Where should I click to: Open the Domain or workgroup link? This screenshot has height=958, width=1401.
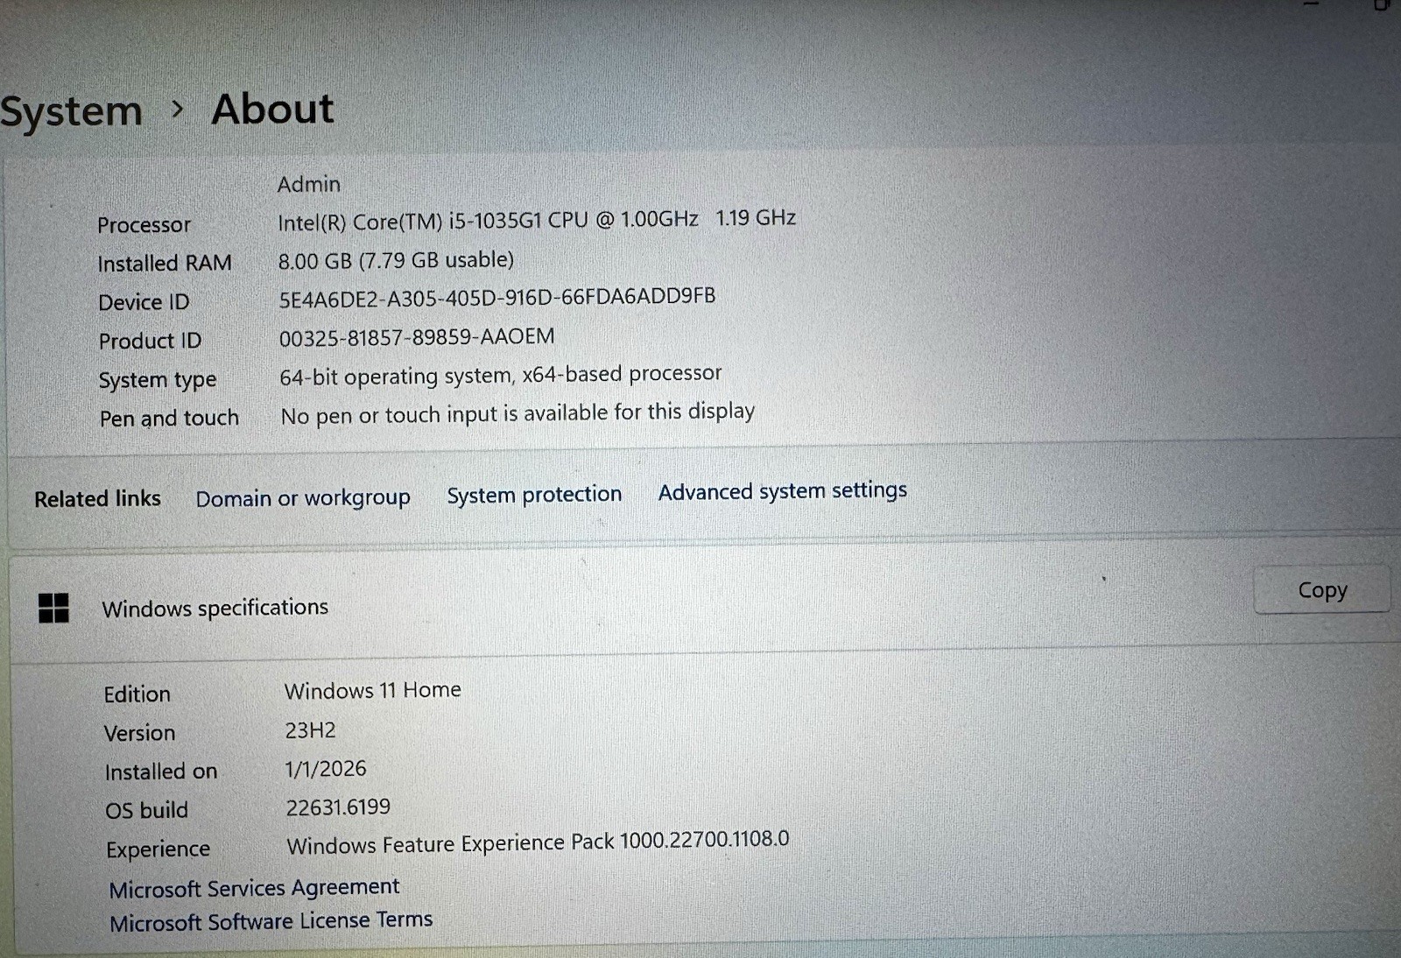click(303, 498)
